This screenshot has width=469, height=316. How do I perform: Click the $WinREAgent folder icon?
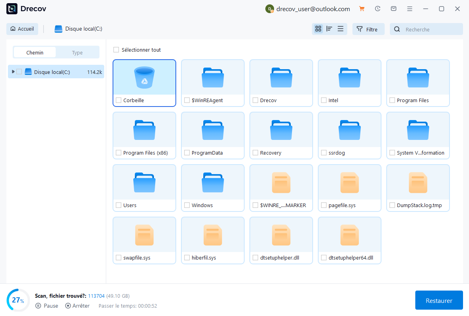tap(213, 78)
